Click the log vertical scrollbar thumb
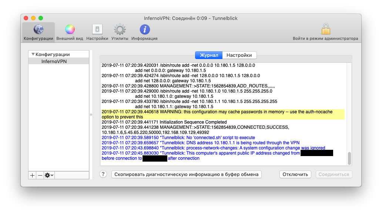382x214 pixels. tap(349, 158)
